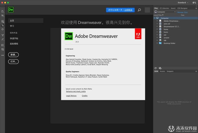Switch to the DOM tab
Screen dimensions: 198x133
point(156,71)
